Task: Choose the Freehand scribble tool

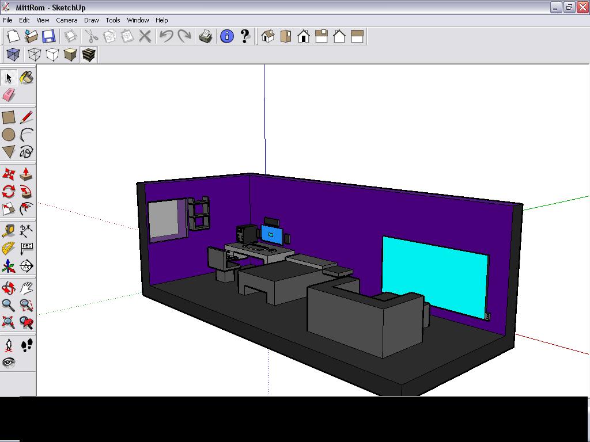Action: (x=27, y=152)
